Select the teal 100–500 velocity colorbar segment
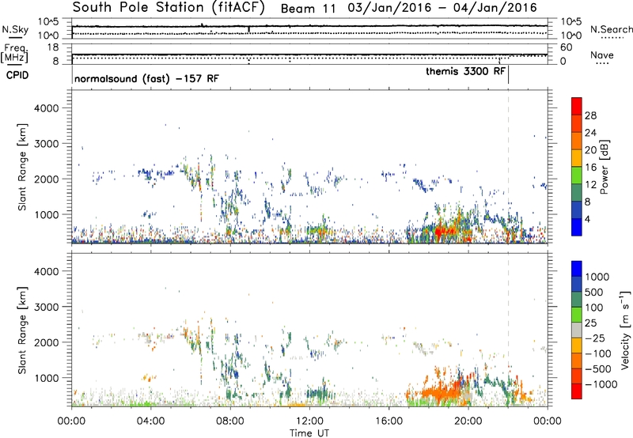Image resolution: width=633 pixels, height=438 pixels. point(577,300)
